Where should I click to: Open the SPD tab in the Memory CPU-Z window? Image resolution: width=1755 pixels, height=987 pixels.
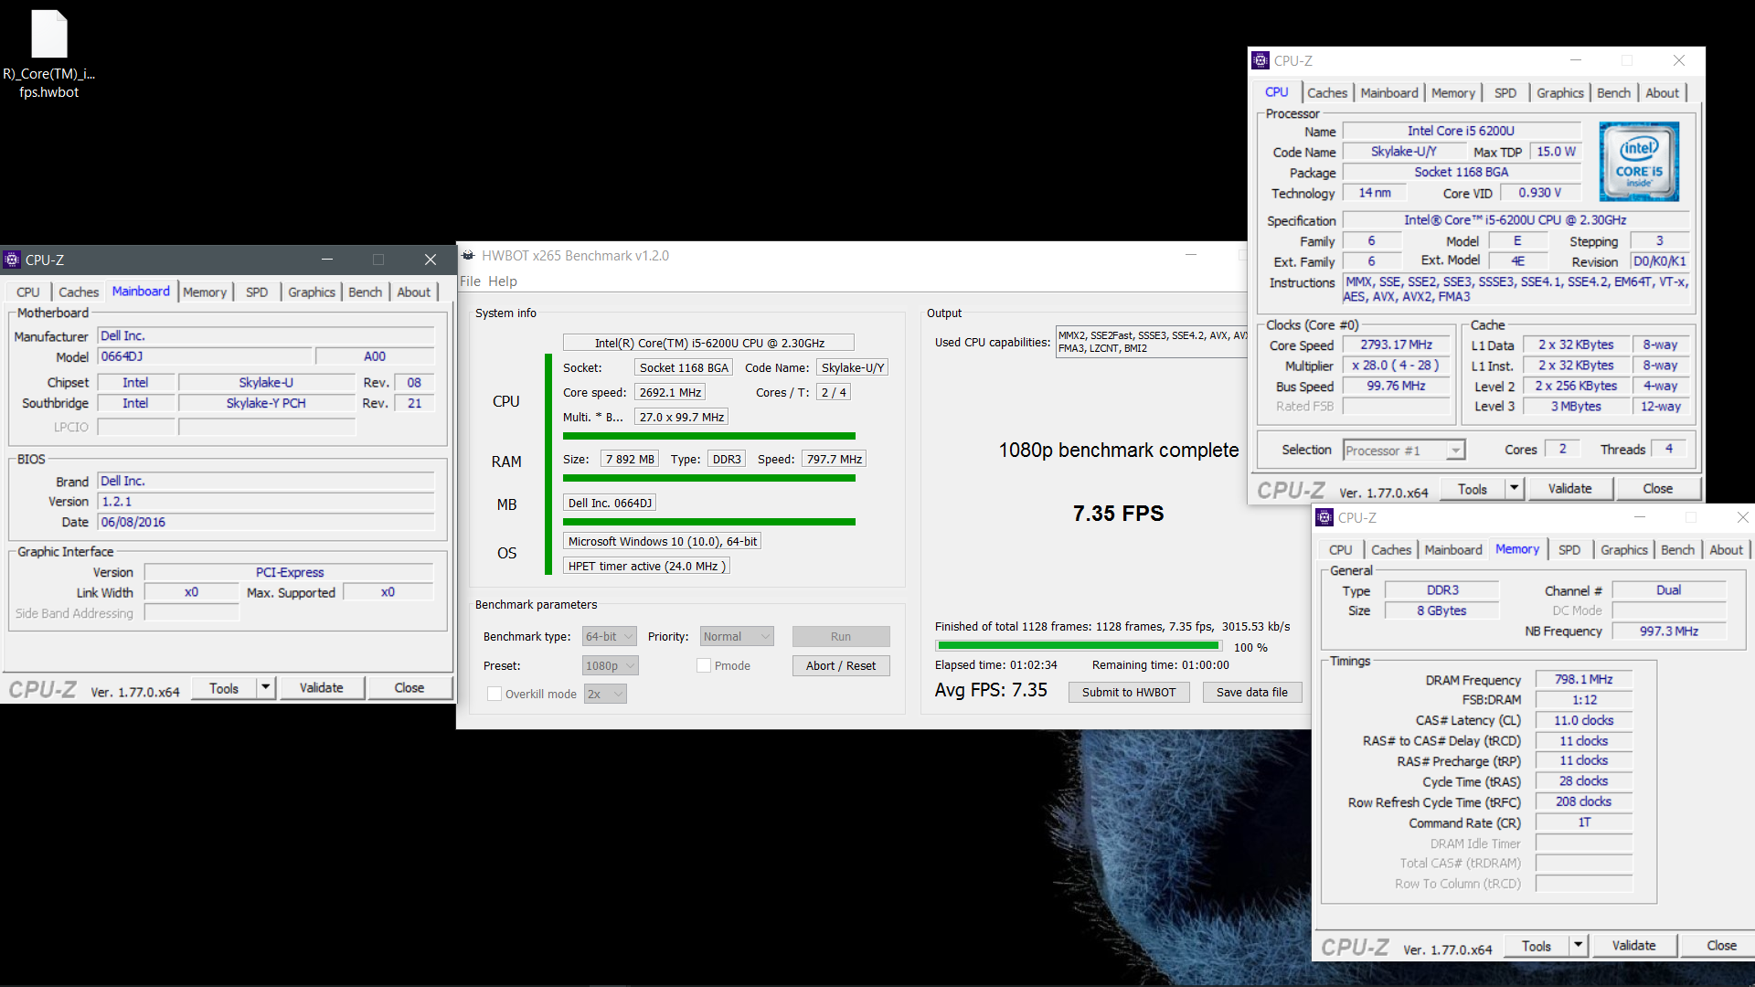pos(1569,549)
